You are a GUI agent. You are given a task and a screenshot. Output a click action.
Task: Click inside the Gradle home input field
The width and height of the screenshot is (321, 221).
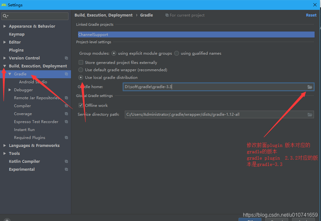point(191,86)
